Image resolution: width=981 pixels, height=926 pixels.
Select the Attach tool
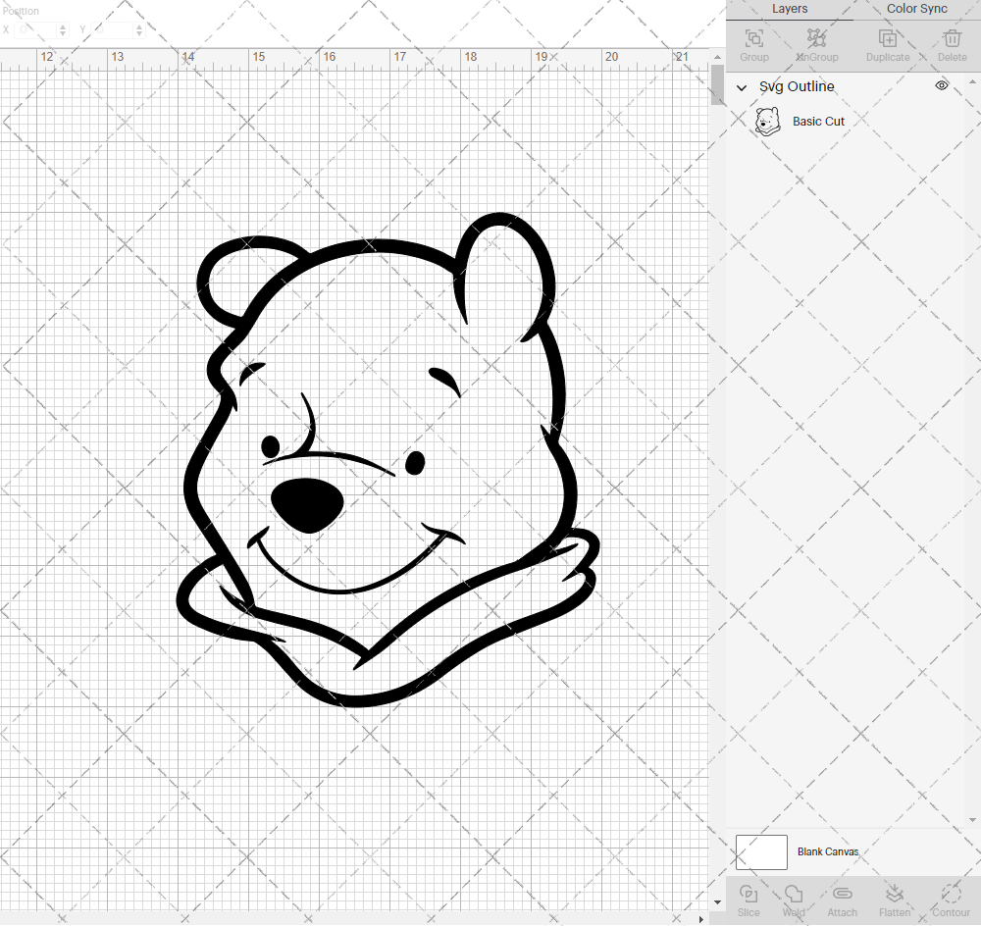pos(842,900)
